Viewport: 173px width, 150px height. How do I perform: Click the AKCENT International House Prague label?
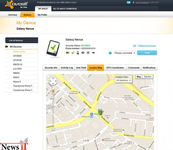coord(129,97)
